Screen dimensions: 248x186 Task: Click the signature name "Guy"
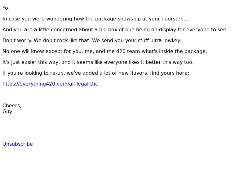point(7,112)
